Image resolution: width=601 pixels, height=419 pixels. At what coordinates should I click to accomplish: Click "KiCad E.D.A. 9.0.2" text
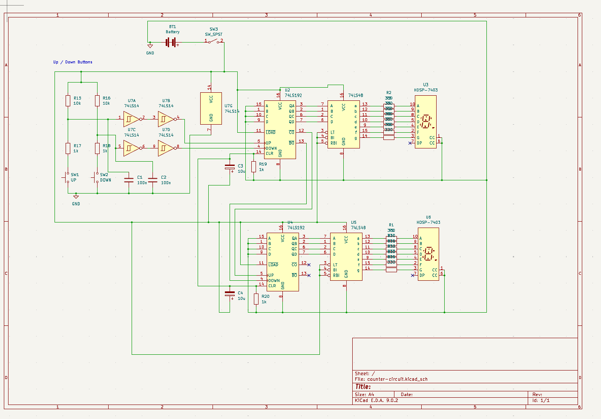click(377, 400)
